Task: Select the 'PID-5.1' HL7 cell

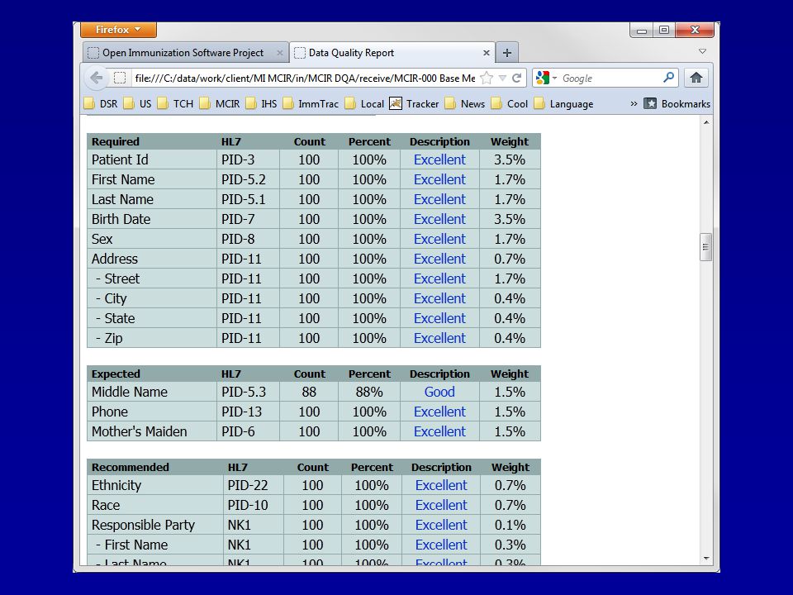Action: tap(248, 199)
